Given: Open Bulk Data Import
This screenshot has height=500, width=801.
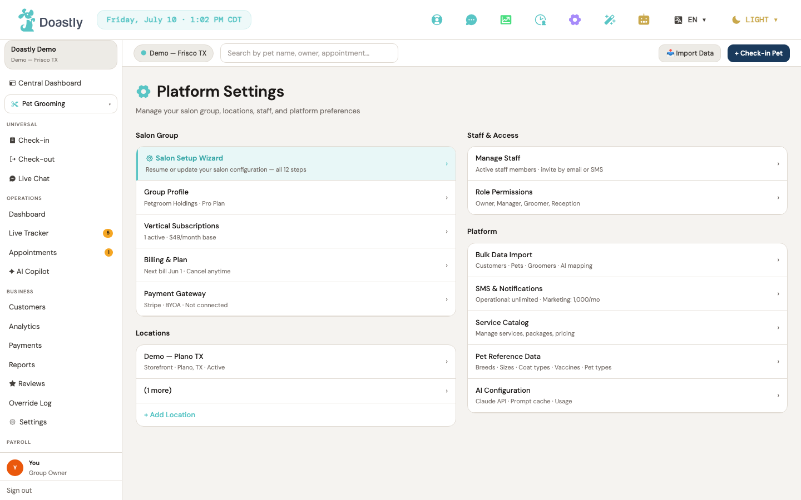Looking at the screenshot, I should tap(627, 260).
